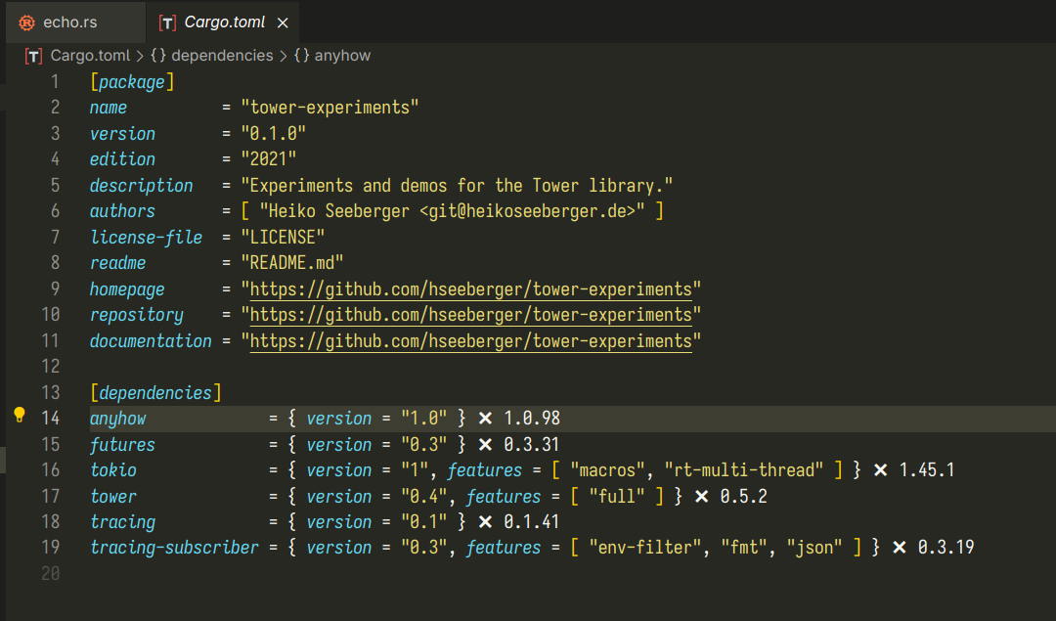This screenshot has height=621, width=1056.
Task: Close the Cargo.toml tab
Action: click(283, 22)
